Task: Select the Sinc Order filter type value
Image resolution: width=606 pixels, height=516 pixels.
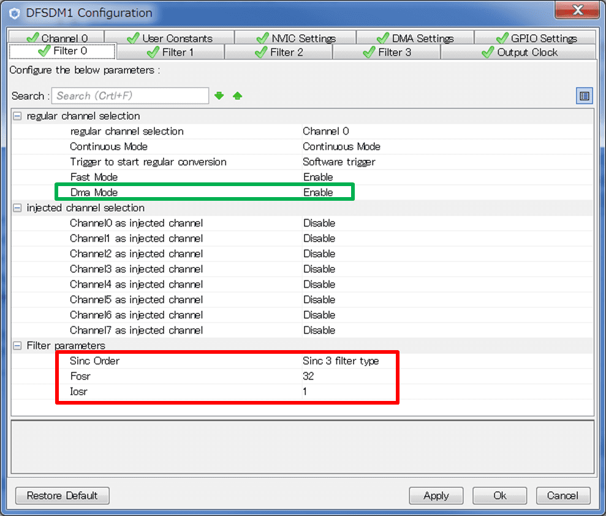Action: tap(341, 361)
